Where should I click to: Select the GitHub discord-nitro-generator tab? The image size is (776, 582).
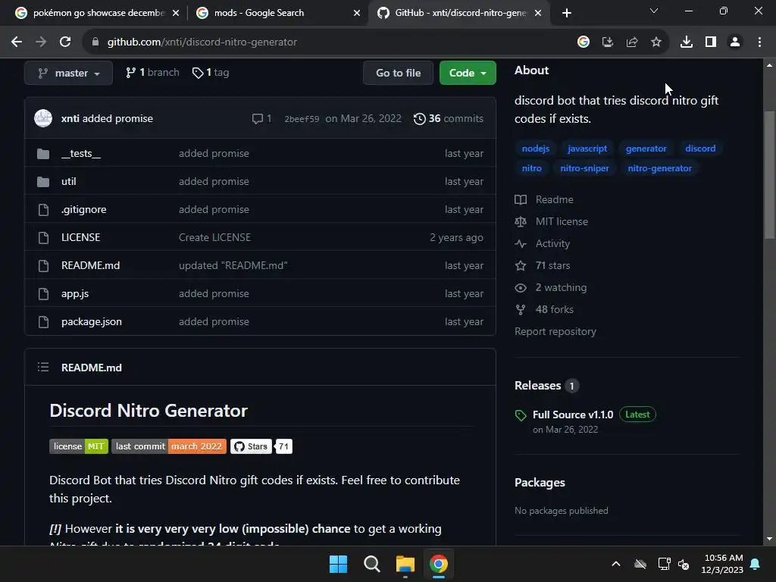[459, 13]
